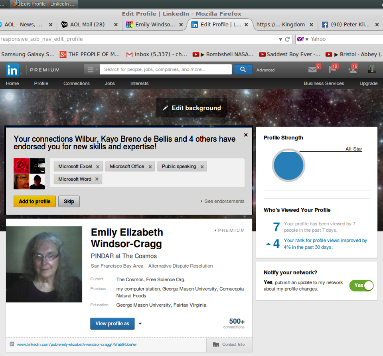
Task: Click profile rank improved link
Action: pyautogui.click(x=325, y=244)
